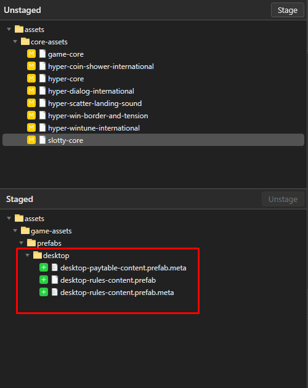Click the Stage button

pos(288,10)
